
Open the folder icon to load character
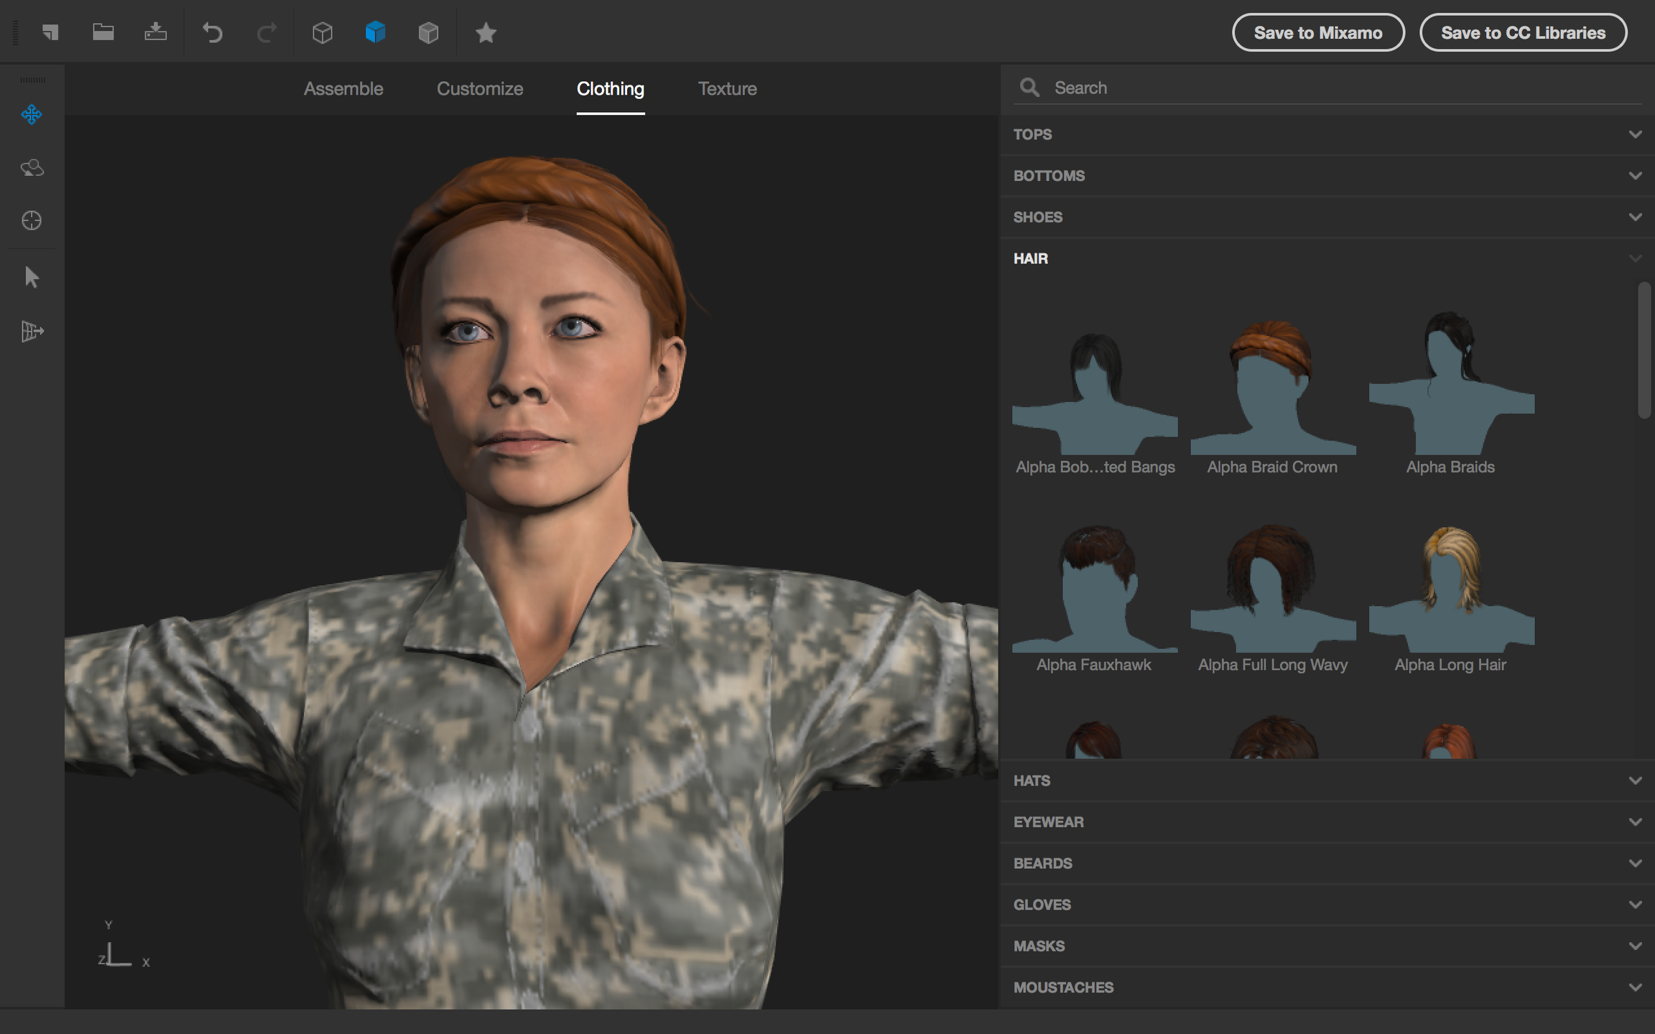[x=103, y=32]
